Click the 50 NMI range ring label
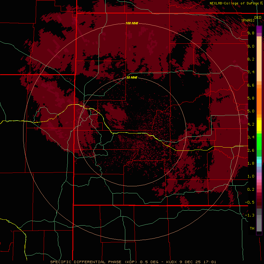This screenshot has width=264, height=264. pos(132,77)
